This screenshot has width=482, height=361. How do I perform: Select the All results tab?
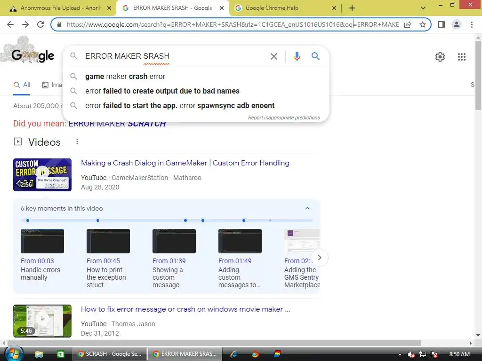tap(22, 85)
